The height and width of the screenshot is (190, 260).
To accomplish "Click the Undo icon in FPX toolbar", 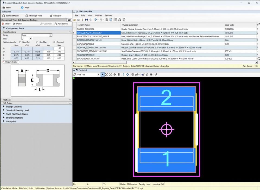I will point(96,20).
